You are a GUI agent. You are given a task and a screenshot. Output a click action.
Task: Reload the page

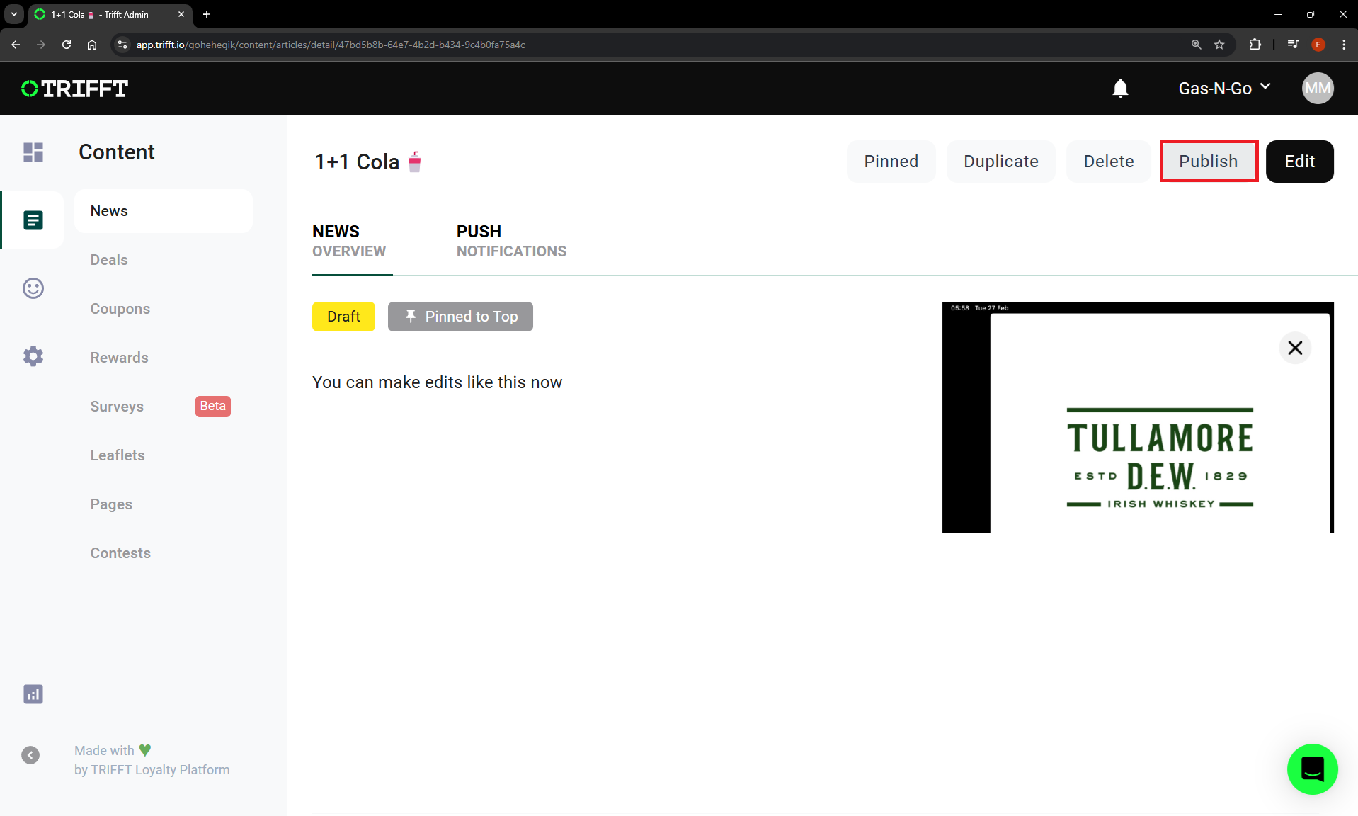coord(67,45)
